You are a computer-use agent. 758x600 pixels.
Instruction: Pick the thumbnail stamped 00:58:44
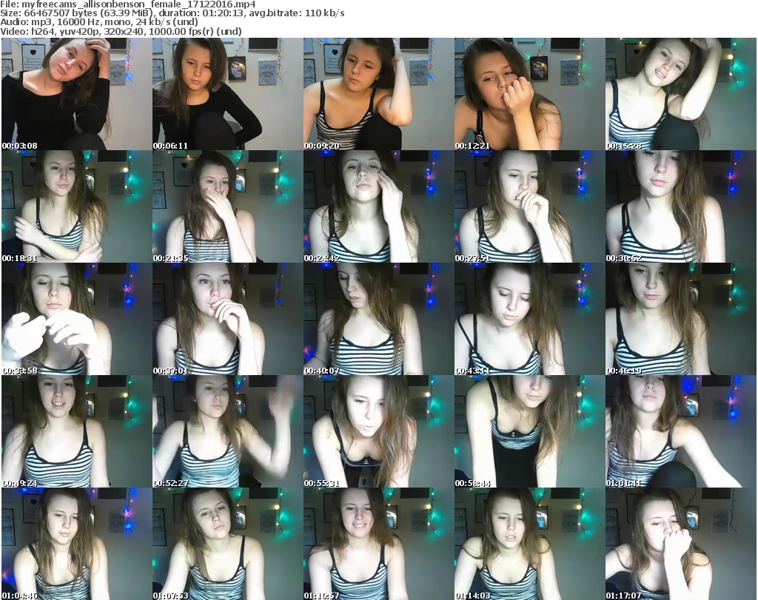pos(529,431)
